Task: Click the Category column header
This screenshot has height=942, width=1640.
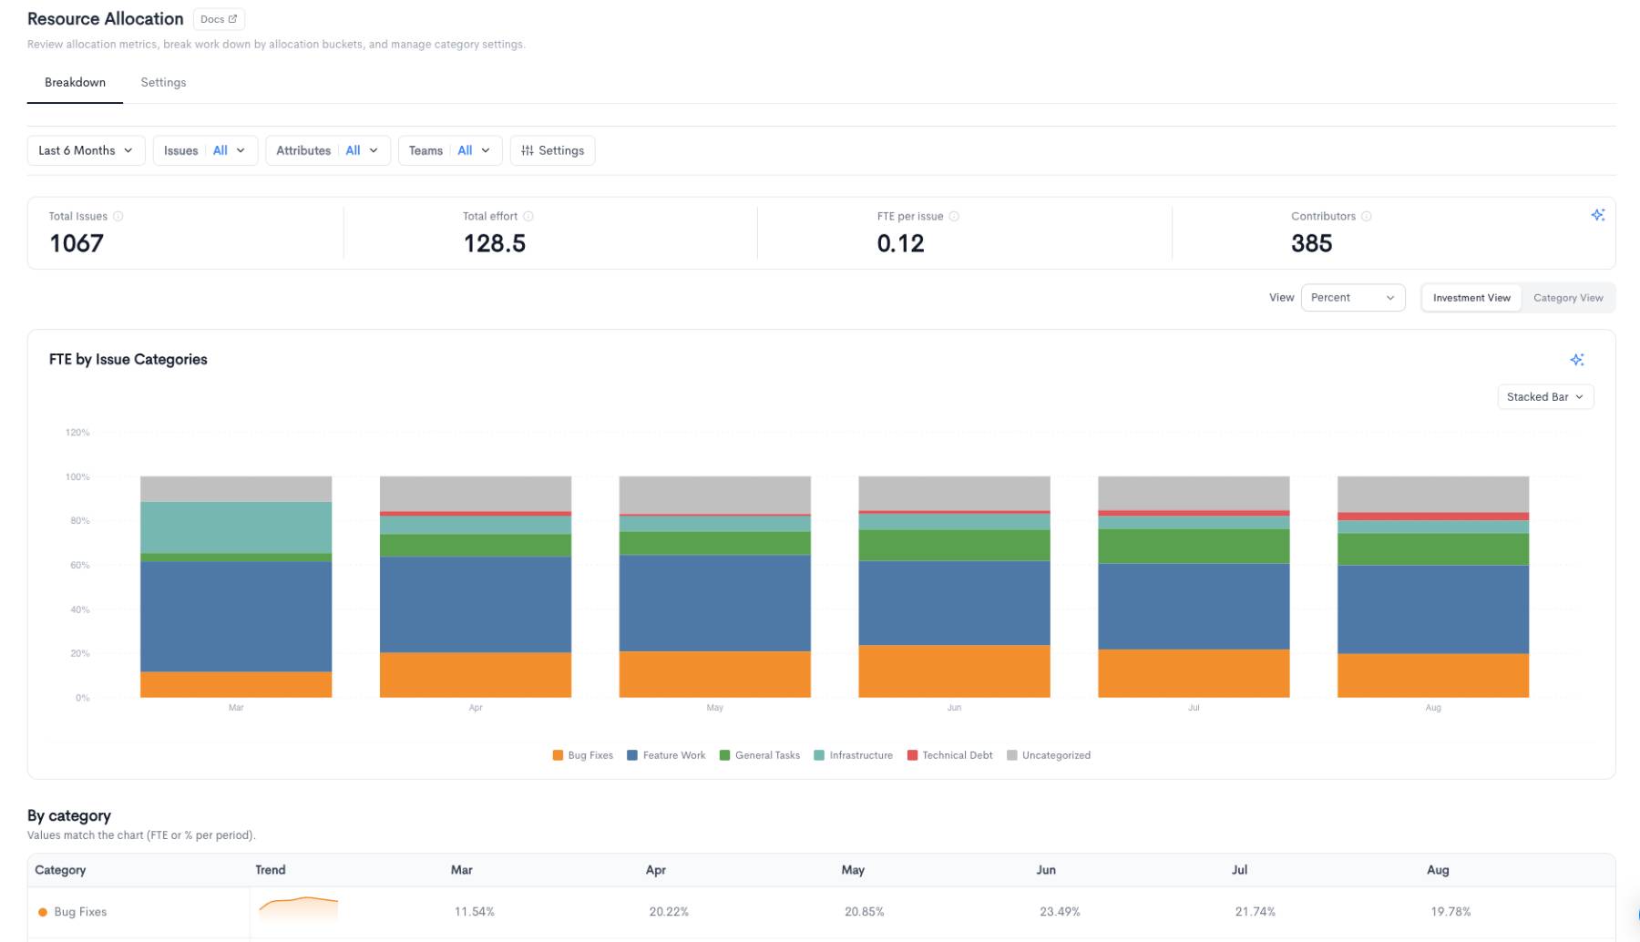Action: [60, 870]
